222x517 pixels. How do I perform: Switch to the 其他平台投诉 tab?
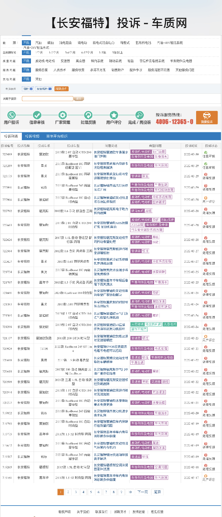tap(57, 136)
